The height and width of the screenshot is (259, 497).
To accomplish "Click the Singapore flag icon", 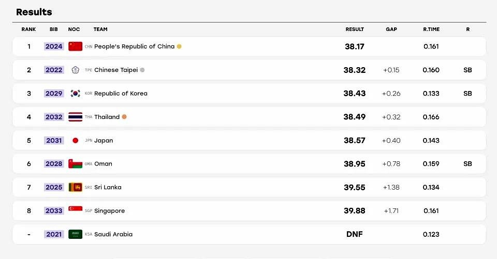I will click(76, 209).
